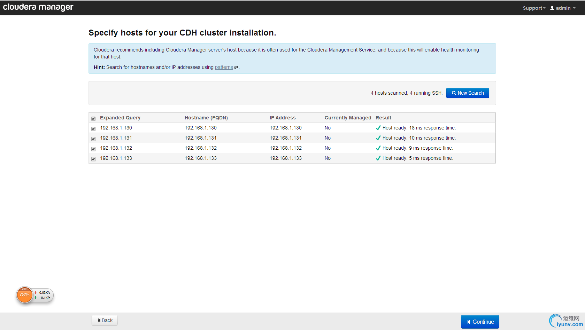Click the Expanded Query column header
This screenshot has width=585, height=330.
click(120, 118)
